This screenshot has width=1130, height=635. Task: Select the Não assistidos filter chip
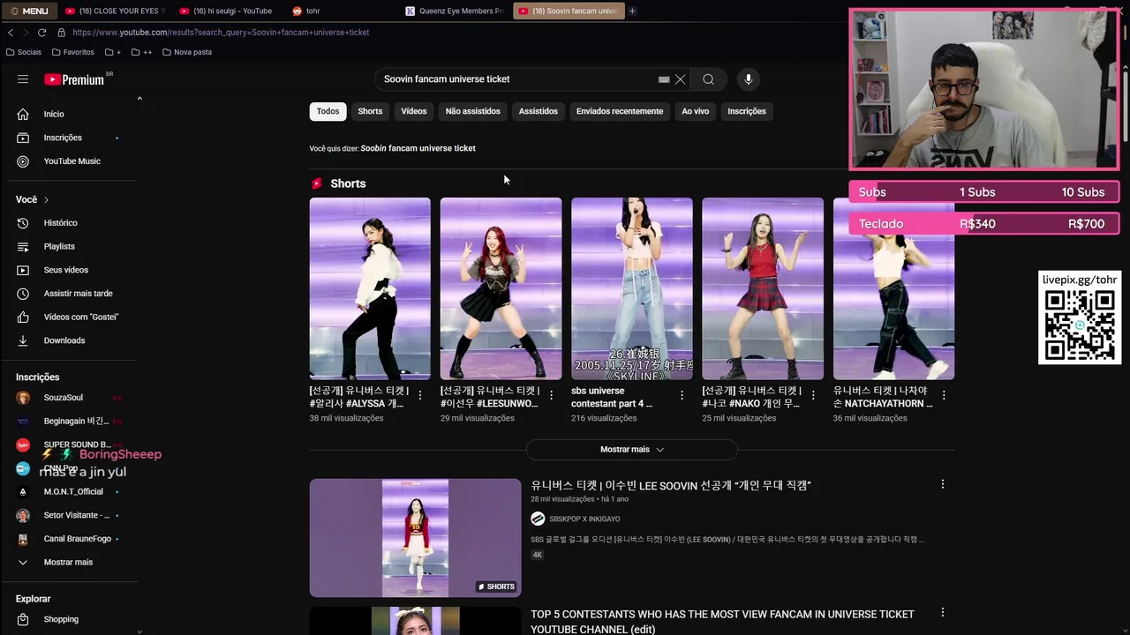[x=472, y=111]
